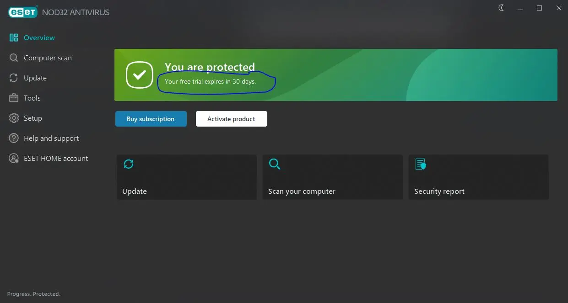The image size is (568, 303).
Task: Toggle dark mode with the moon icon
Action: pyautogui.click(x=501, y=8)
